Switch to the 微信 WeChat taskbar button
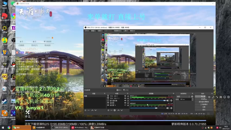The image size is (231, 130). click(x=21, y=127)
